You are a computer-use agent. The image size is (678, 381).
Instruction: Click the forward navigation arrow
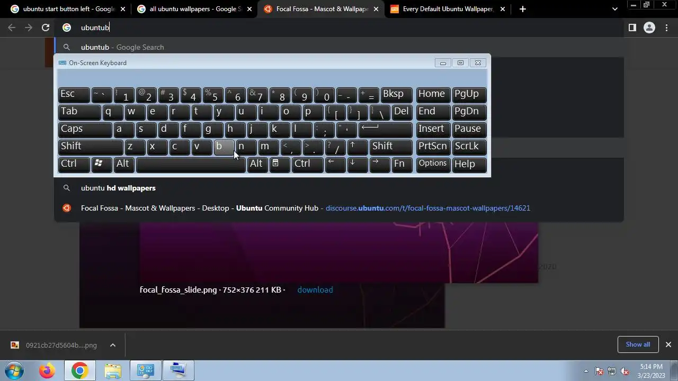pyautogui.click(x=29, y=28)
